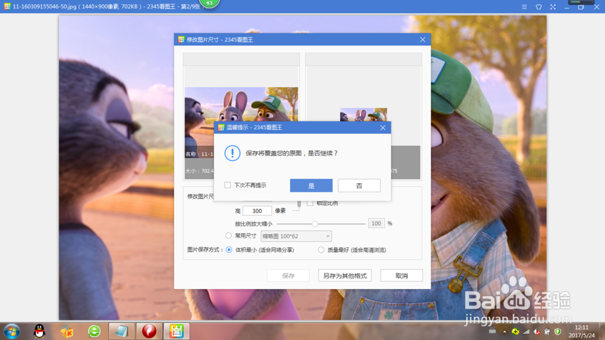Click the muted volume tray icon
This screenshot has width=605, height=340.
[537, 332]
